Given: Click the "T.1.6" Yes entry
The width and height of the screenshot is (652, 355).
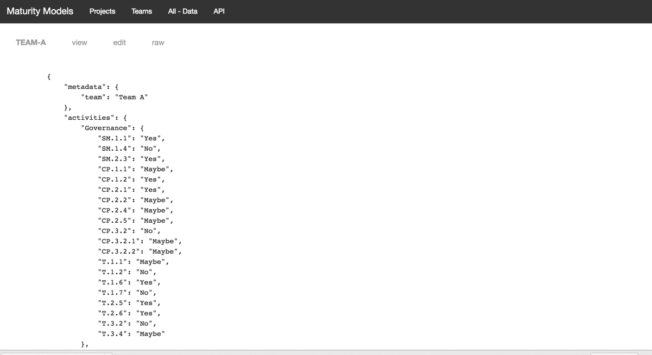Looking at the screenshot, I should click(129, 282).
